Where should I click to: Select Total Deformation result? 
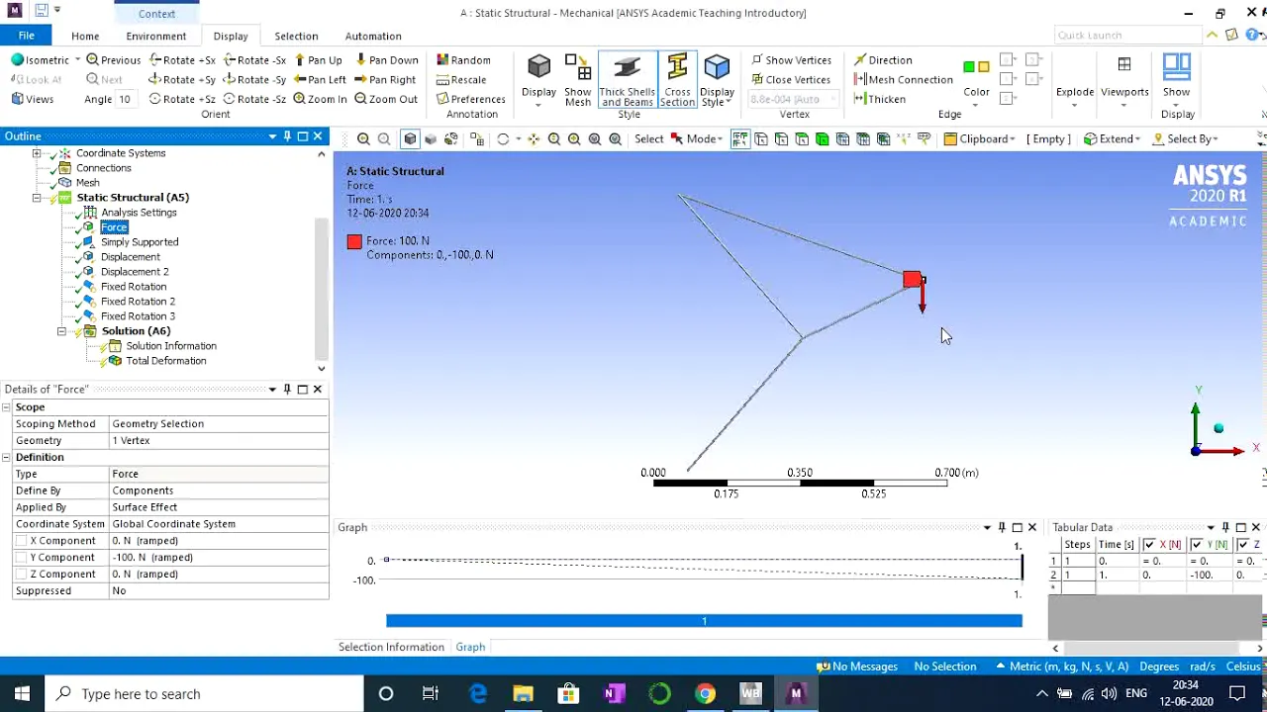coord(165,361)
